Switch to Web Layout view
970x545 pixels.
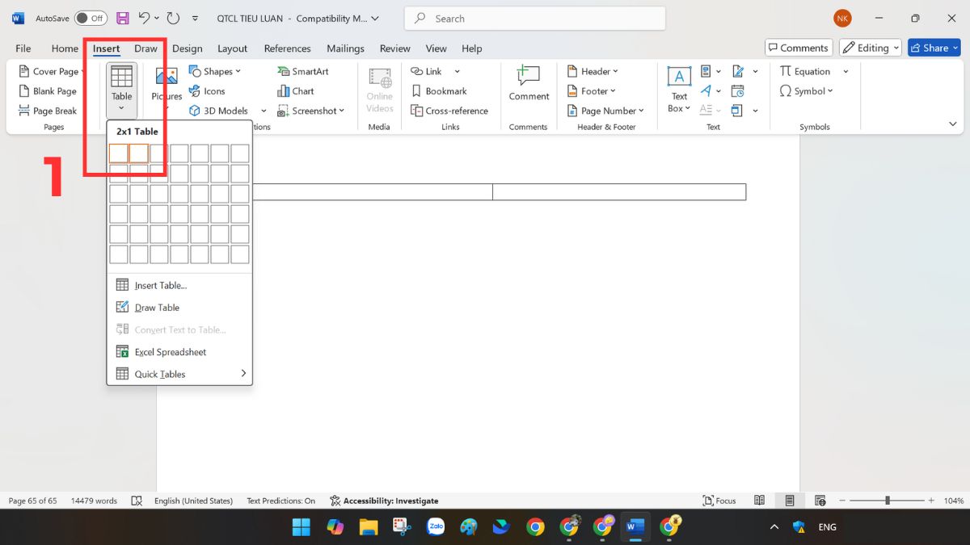[x=820, y=501]
